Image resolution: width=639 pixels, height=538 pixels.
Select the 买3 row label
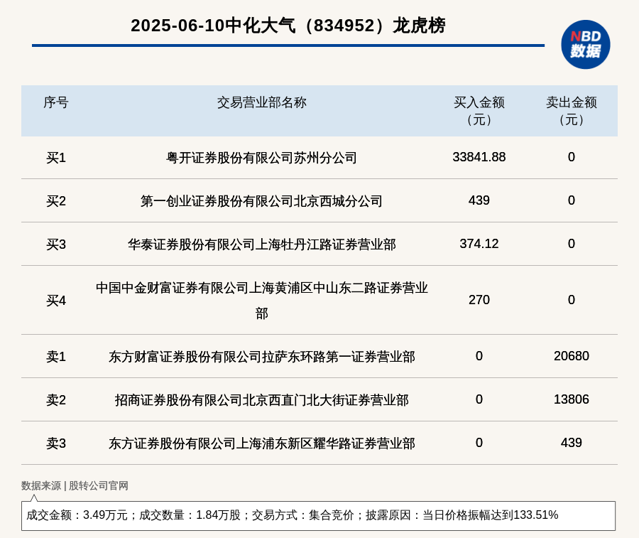[56, 244]
